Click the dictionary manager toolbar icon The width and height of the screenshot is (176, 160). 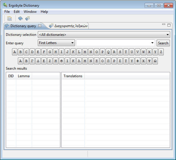tap(28, 19)
